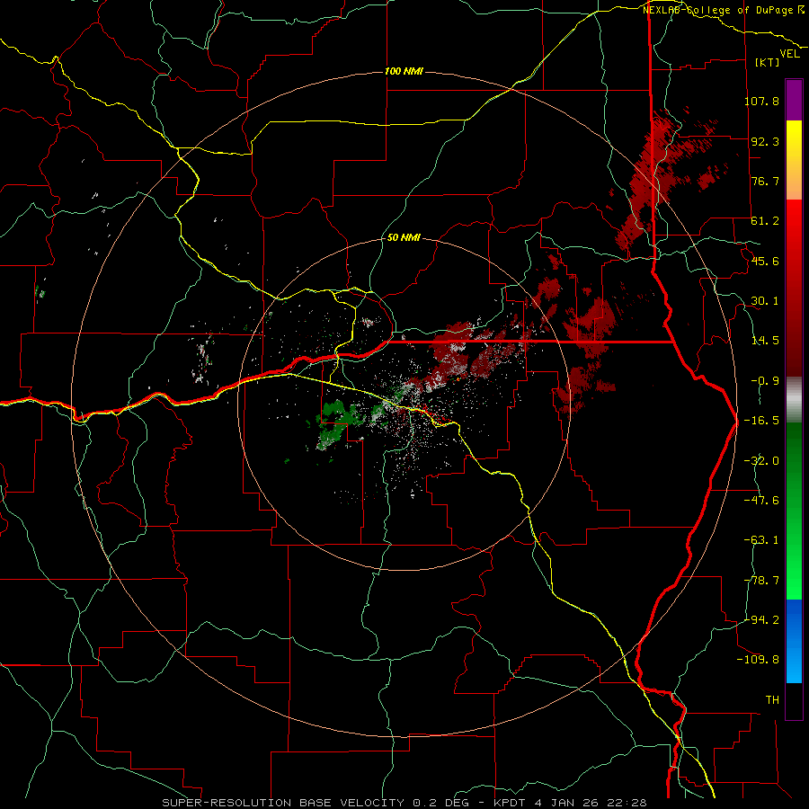Click the 30.1 legend value
The width and height of the screenshot is (809, 809).
[765, 301]
